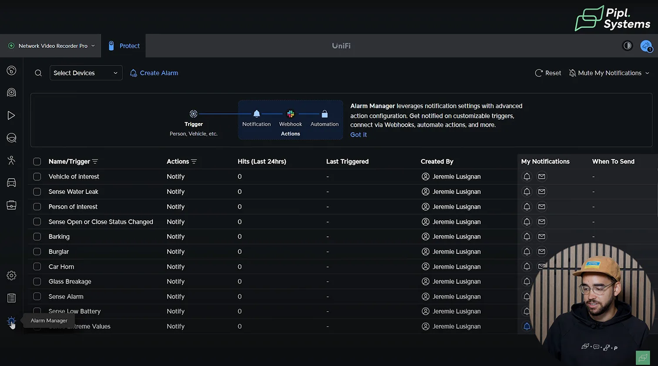Viewport: 658px width, 366px height.
Task: Check the Sense Open or Close Status checkbox
Action: click(x=37, y=222)
